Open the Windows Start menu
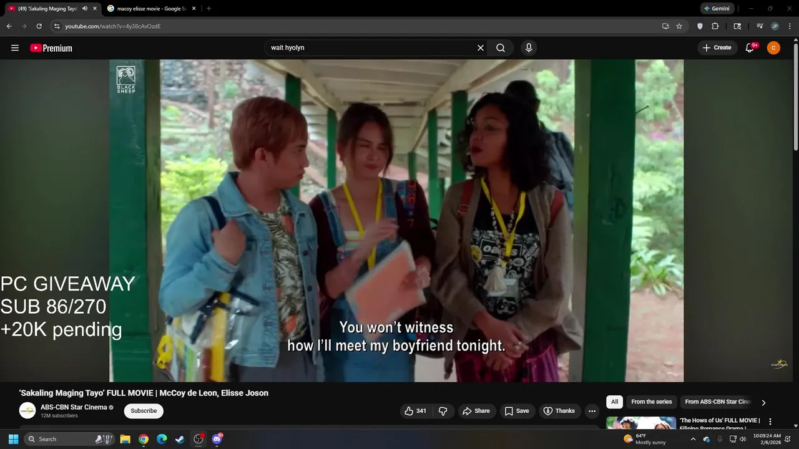Viewport: 799px width, 449px height. click(13, 439)
